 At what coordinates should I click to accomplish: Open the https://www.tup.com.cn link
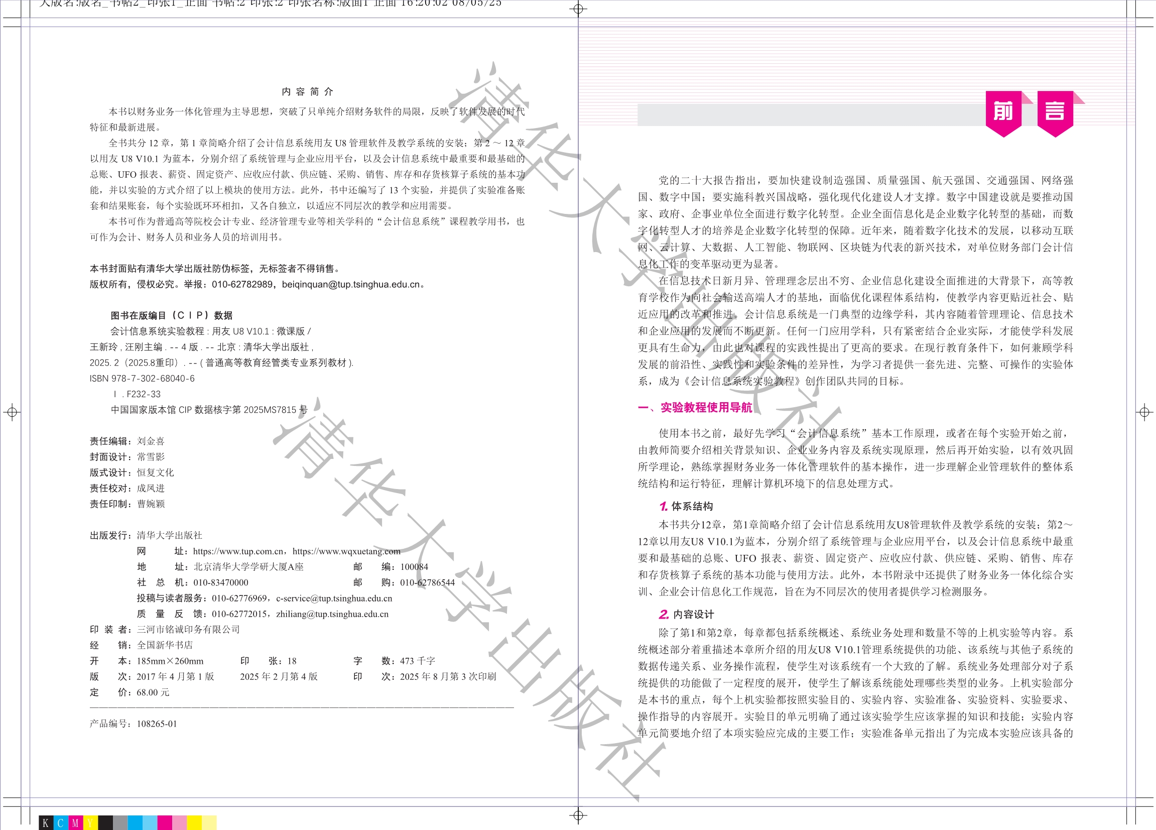(238, 551)
